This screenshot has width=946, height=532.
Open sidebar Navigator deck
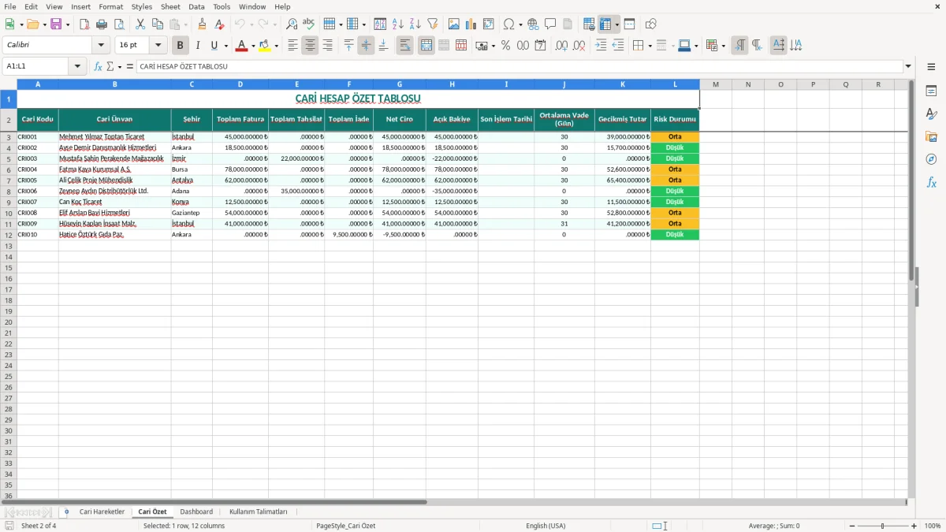tap(931, 159)
